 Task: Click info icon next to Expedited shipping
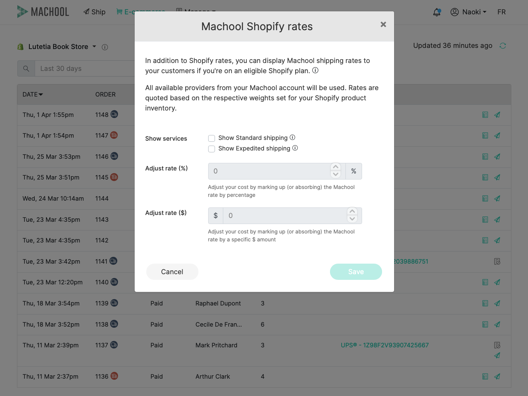(295, 148)
